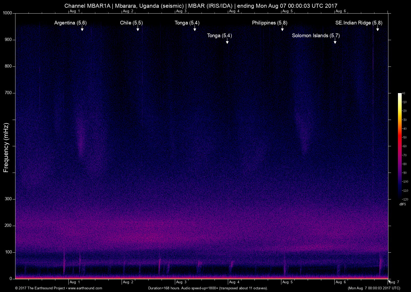The image size is (411, 292).
Task: Click the Aug 4 top axis label
Action: pyautogui.click(x=234, y=11)
